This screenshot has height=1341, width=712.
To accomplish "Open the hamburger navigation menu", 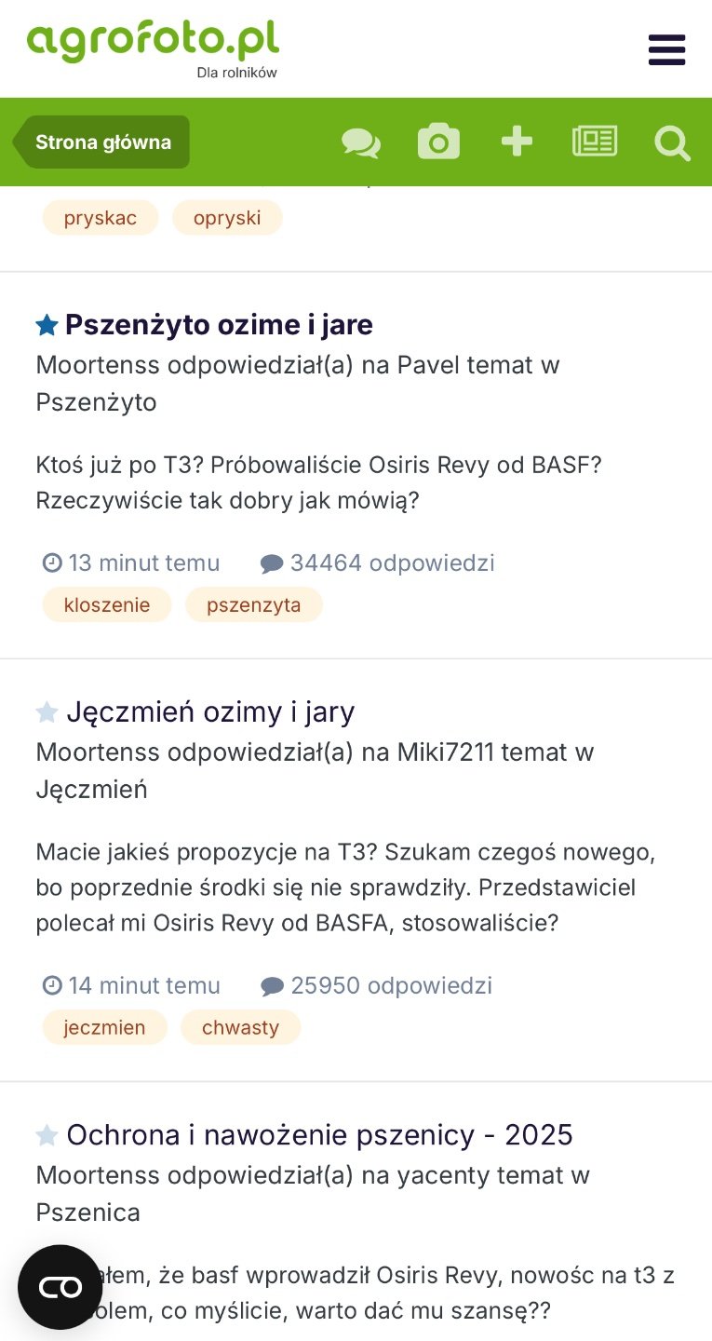I will coord(666,49).
